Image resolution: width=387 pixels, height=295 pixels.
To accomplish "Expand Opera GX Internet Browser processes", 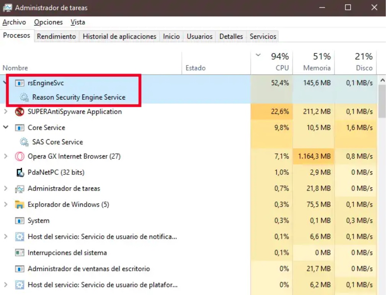I will (6, 156).
